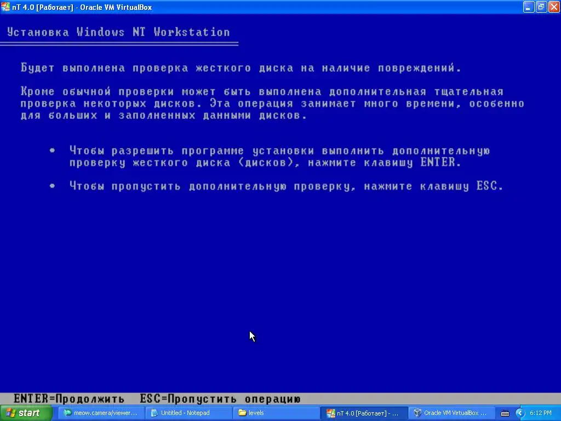Viewport: 561px width, 421px height.
Task: Click the line mentioning клавишу ESC
Action: 286,186
